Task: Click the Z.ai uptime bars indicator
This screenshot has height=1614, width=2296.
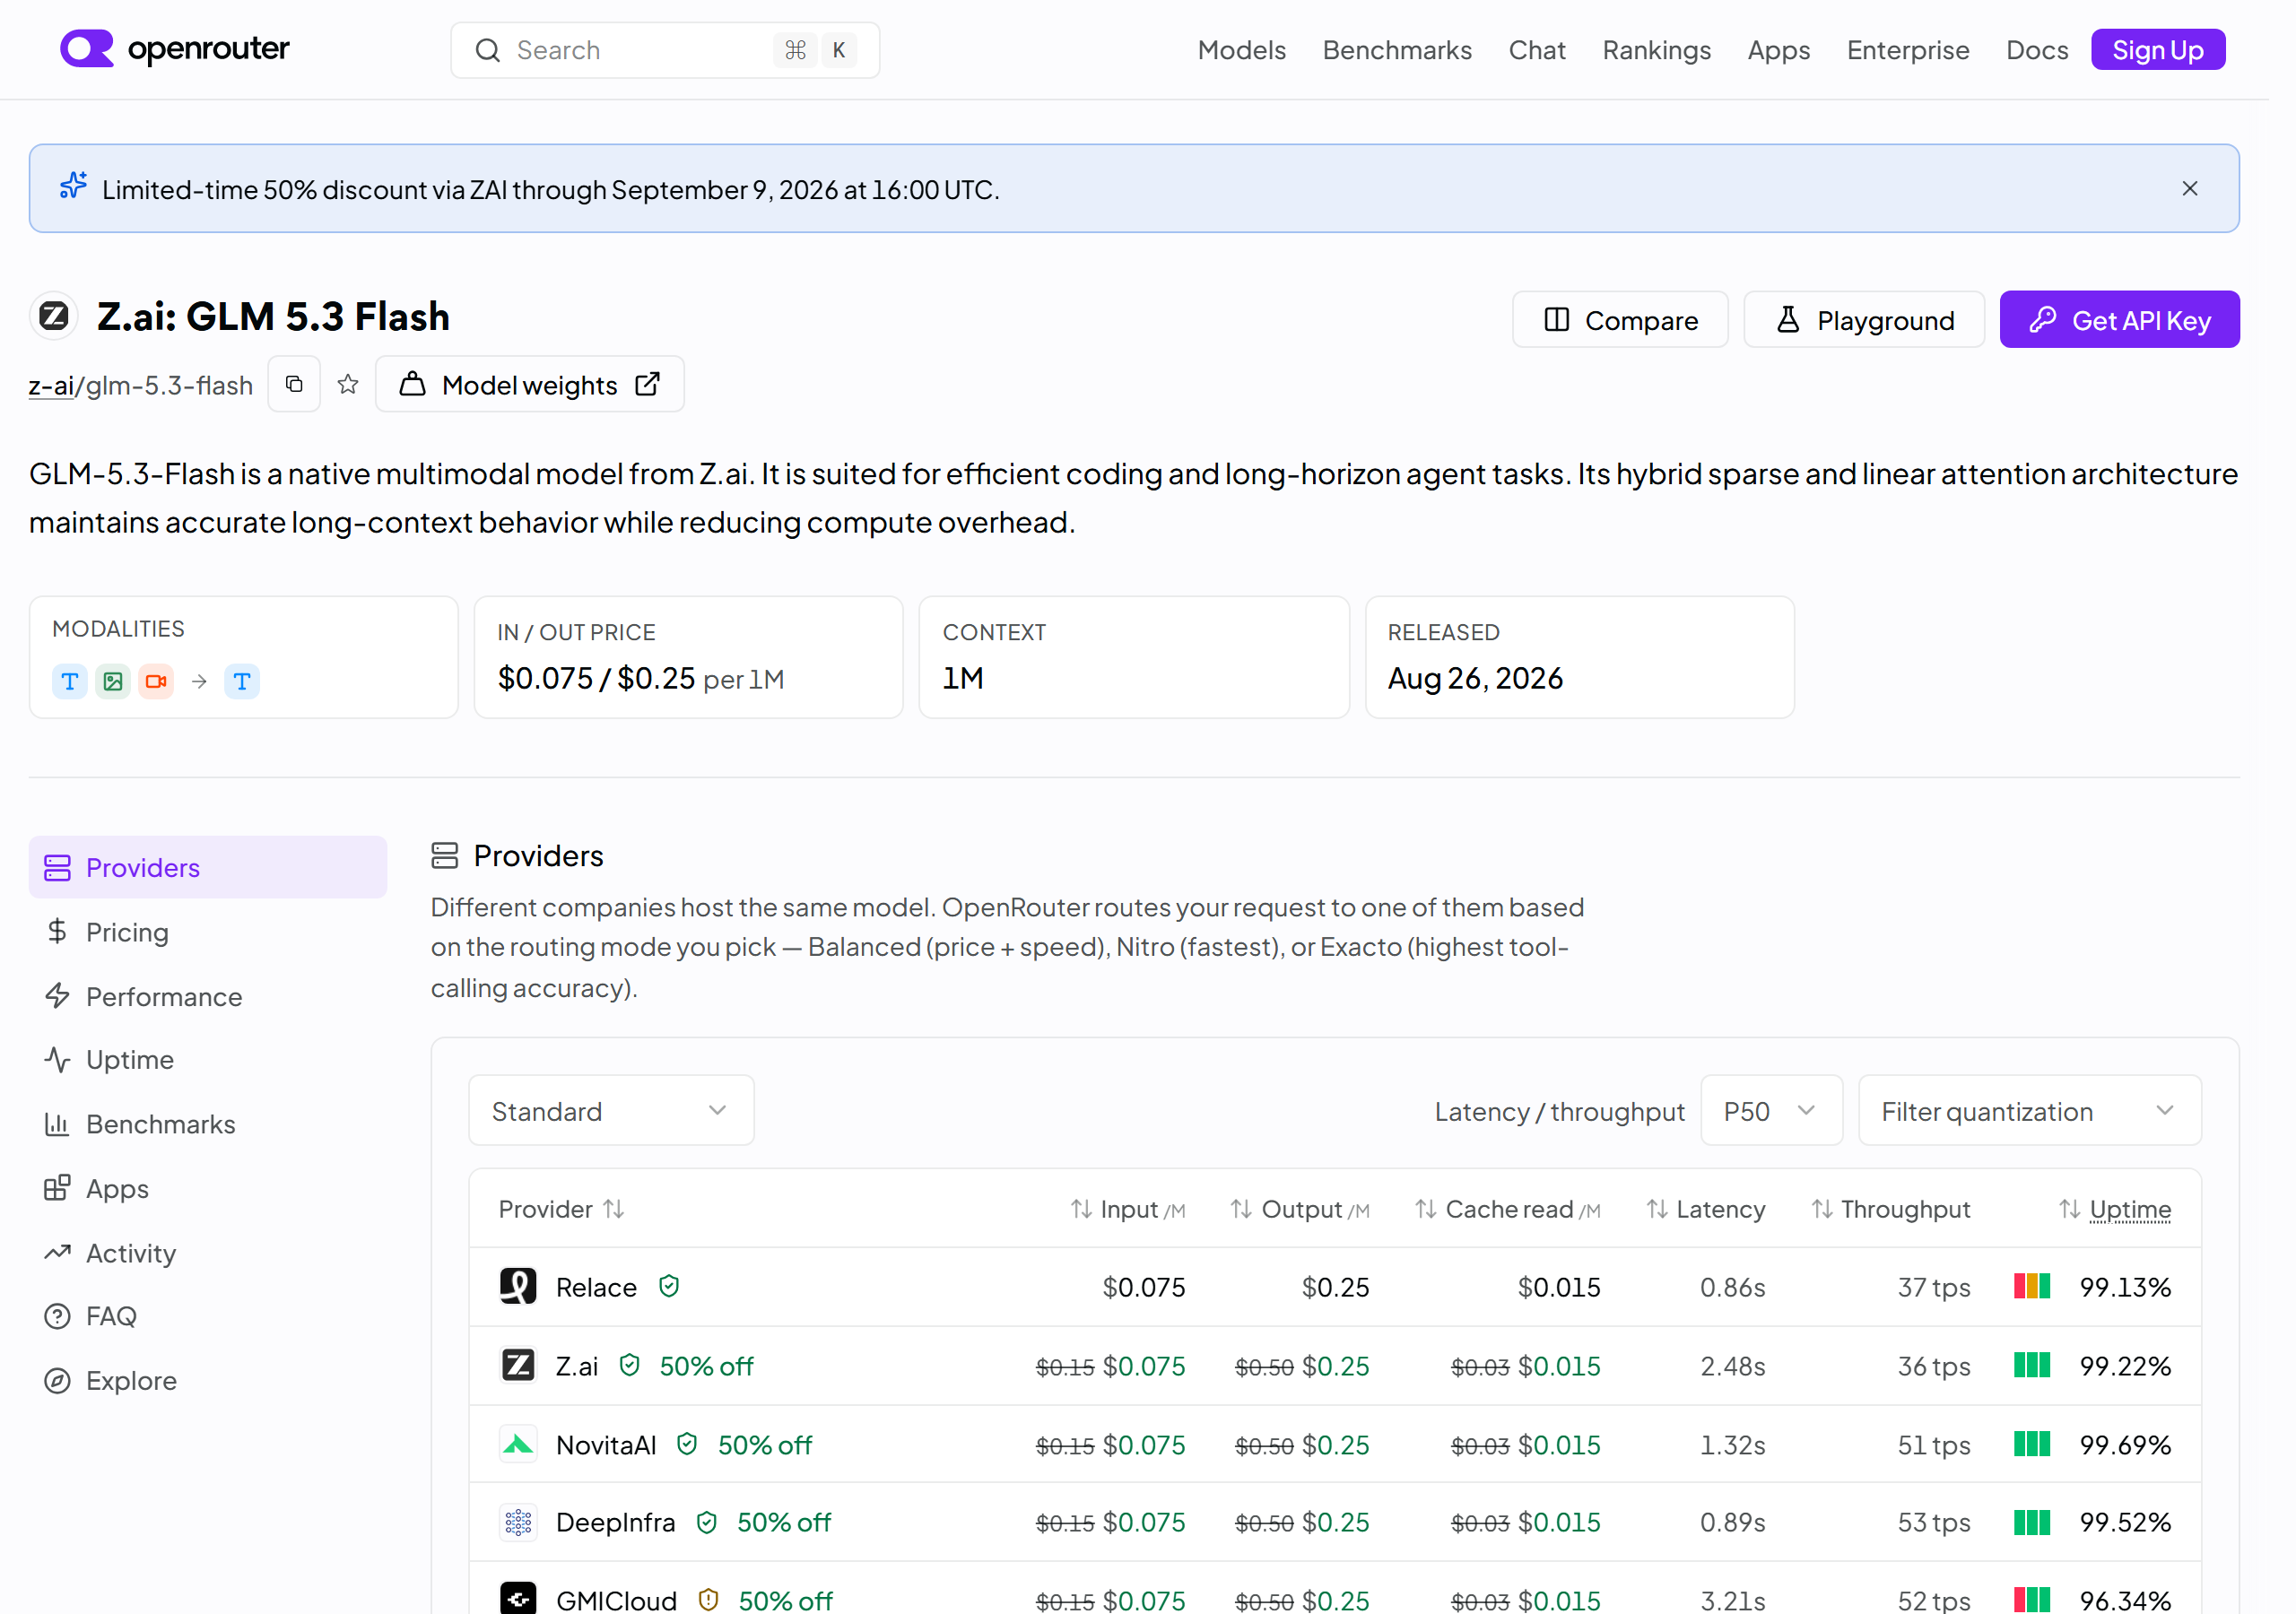Action: point(2031,1365)
